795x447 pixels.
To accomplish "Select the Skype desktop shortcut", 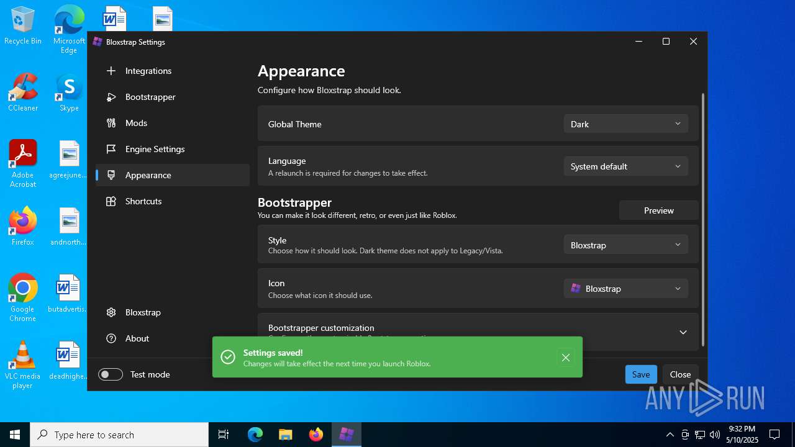I will 69,93.
